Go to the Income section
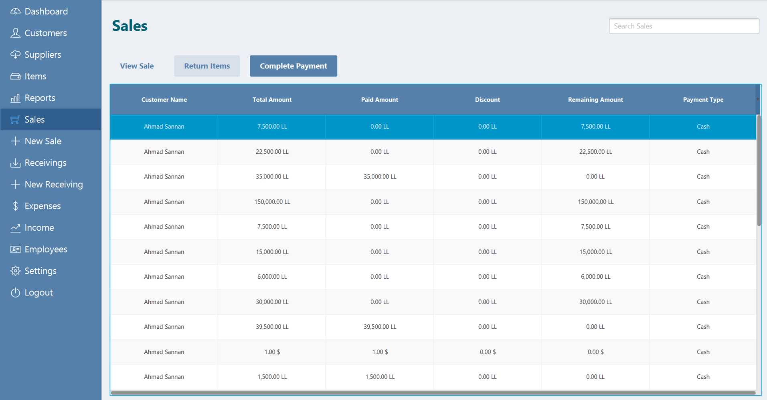This screenshot has width=767, height=400. pos(39,227)
